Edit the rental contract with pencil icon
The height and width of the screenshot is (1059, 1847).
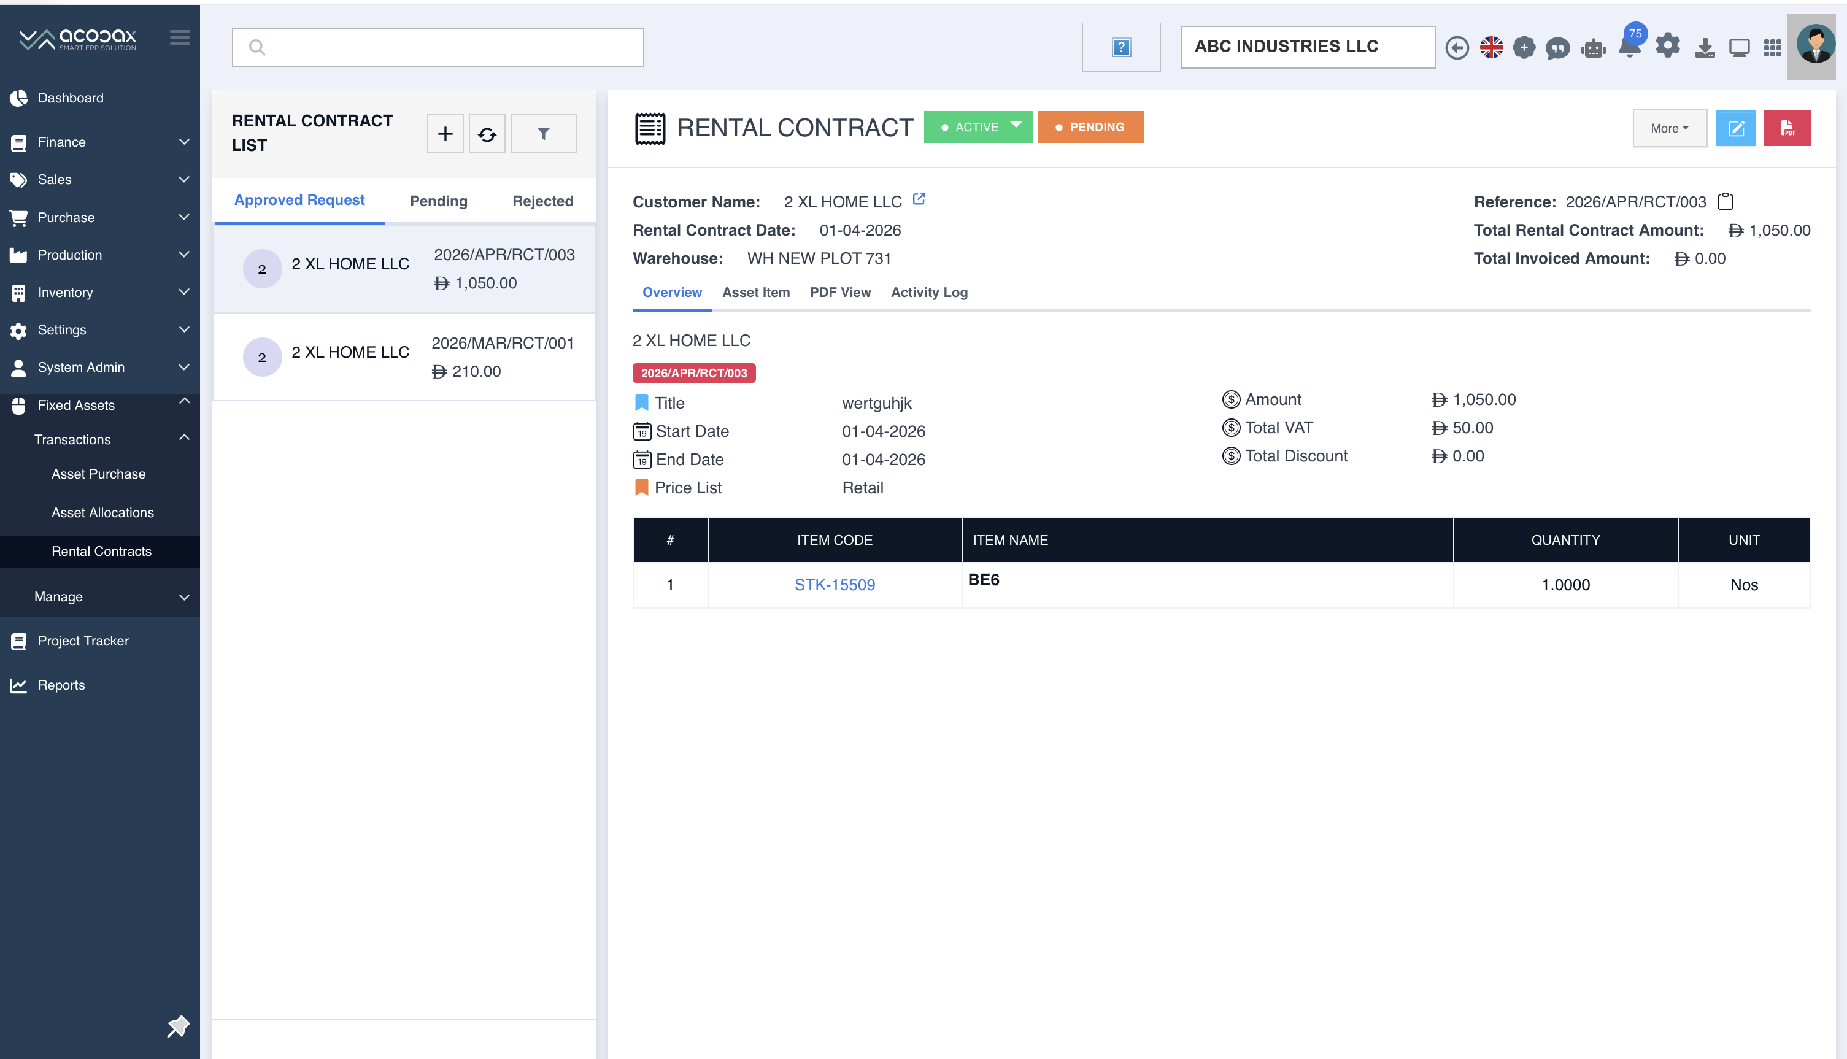pyautogui.click(x=1735, y=129)
